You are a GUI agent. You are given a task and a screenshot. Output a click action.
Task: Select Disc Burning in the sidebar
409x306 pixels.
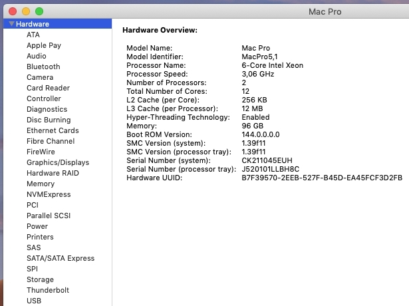[x=49, y=120]
